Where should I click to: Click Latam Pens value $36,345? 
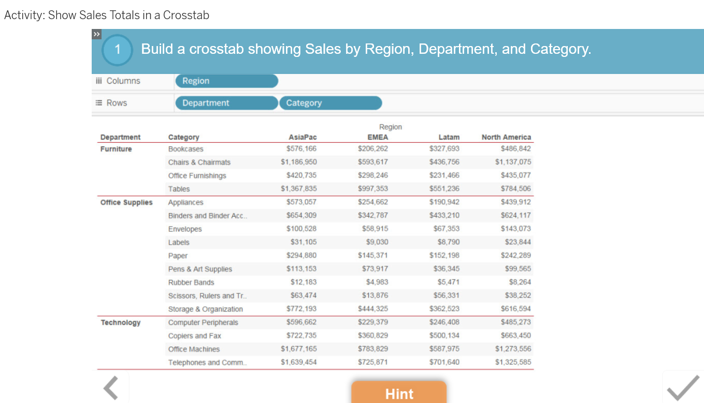click(447, 269)
